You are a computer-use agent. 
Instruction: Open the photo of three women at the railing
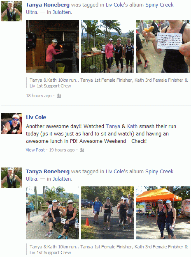(108, 46)
